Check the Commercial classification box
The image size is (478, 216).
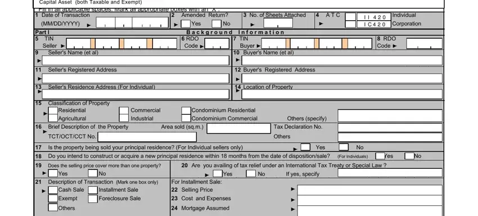point(124,110)
